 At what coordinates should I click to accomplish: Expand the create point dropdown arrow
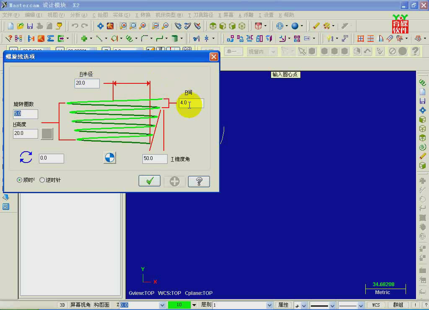tap(91, 39)
